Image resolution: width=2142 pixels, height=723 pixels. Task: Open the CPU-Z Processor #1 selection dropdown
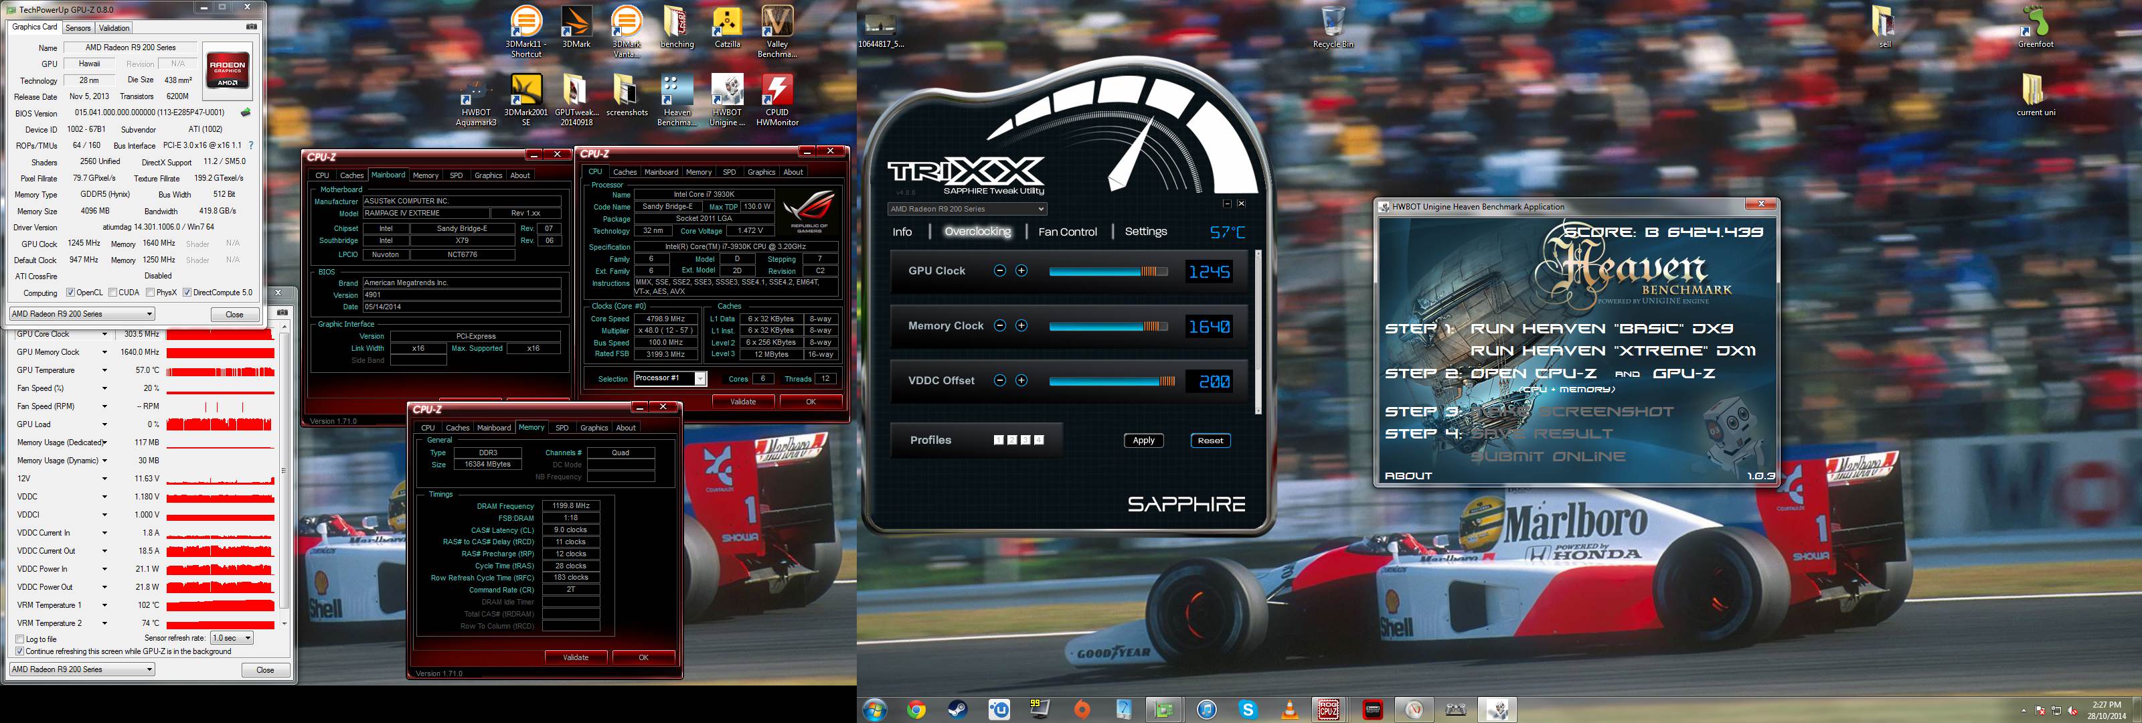pyautogui.click(x=669, y=378)
